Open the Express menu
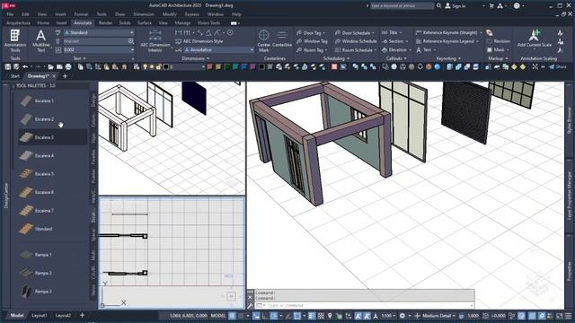 tap(191, 14)
